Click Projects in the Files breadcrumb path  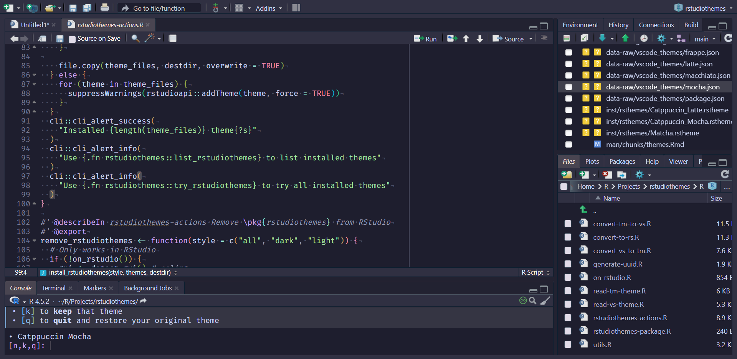pos(628,186)
